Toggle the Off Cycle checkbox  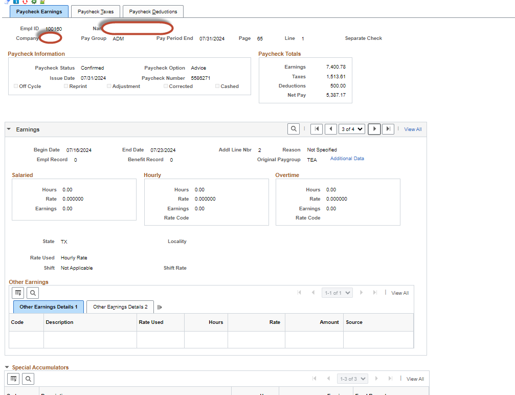click(x=16, y=86)
